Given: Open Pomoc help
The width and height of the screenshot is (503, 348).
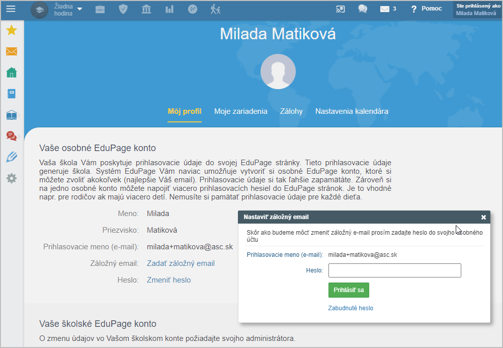Looking at the screenshot, I should click(x=427, y=9).
